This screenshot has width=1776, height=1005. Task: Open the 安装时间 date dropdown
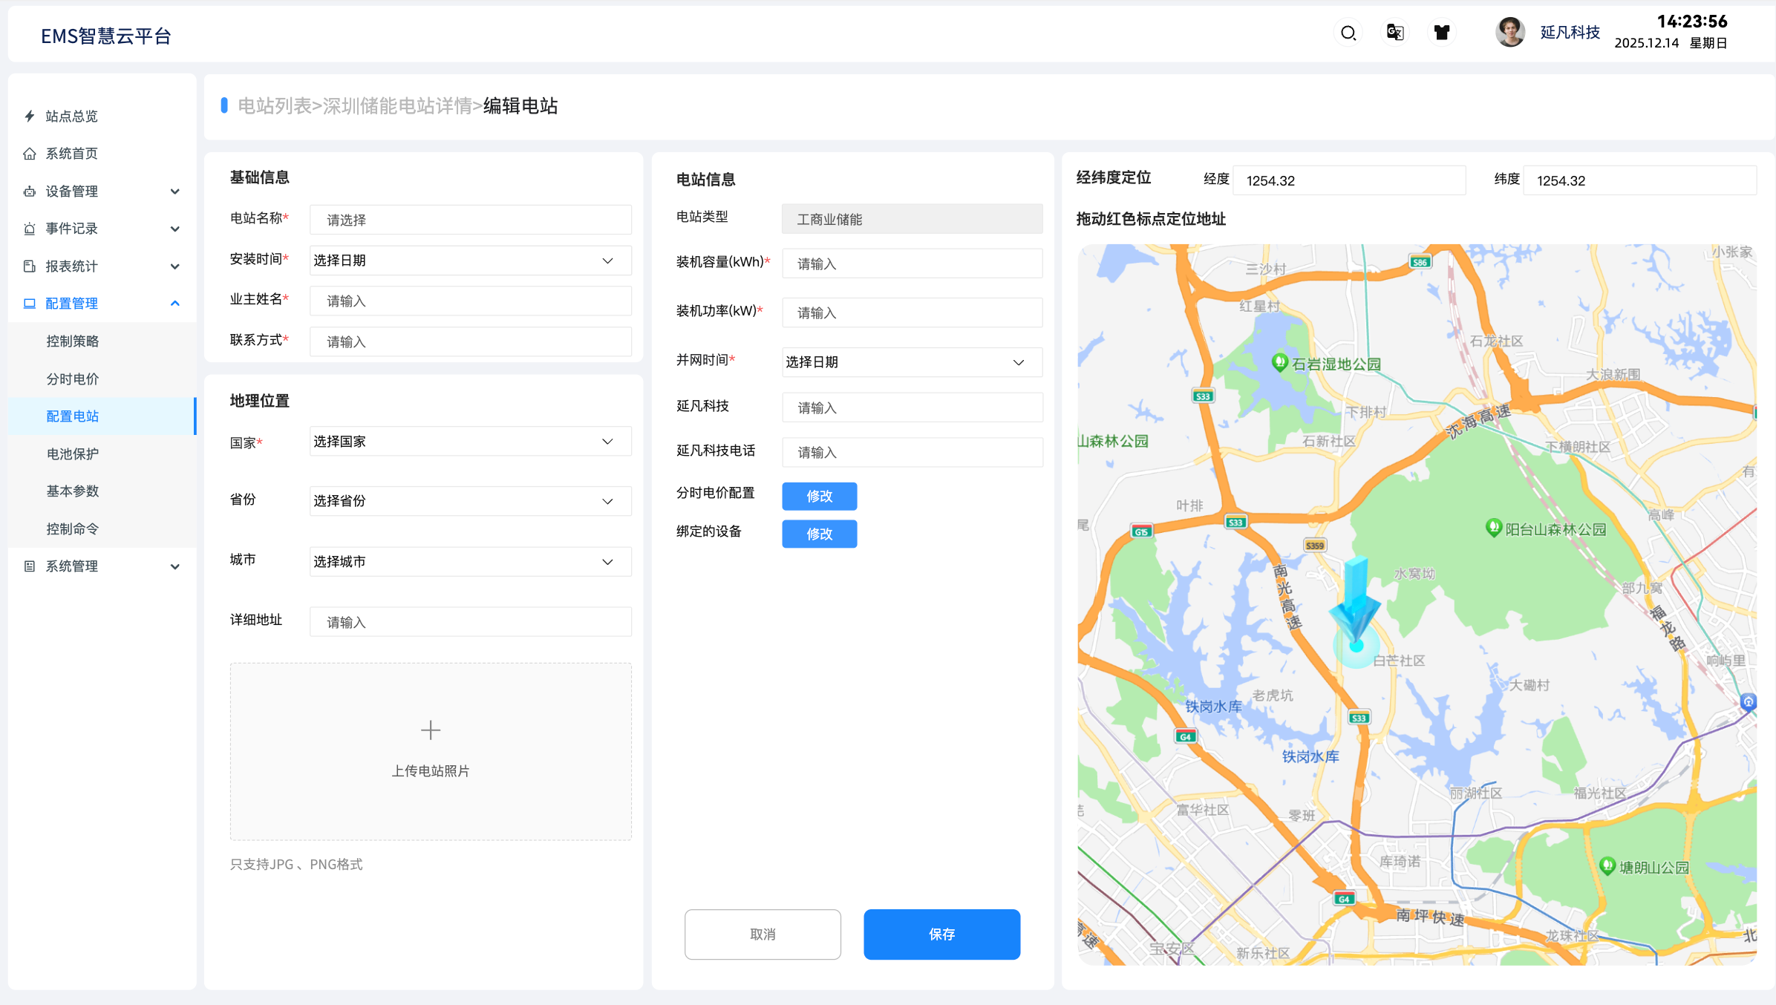point(470,261)
